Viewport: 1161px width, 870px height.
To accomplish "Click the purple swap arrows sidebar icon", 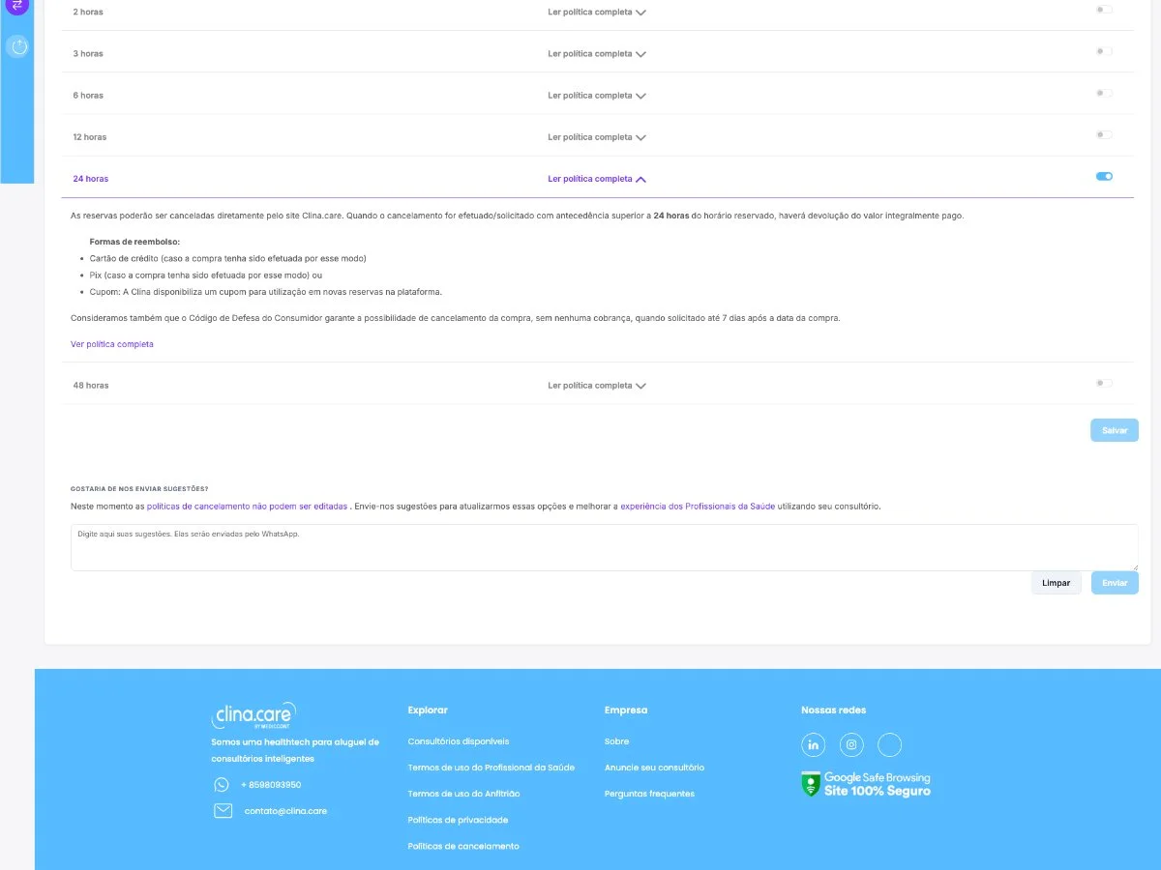I will (17, 5).
